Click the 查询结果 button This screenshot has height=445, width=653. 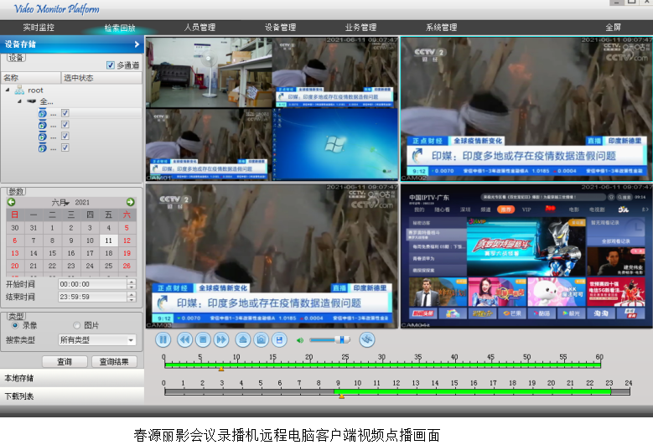114,362
